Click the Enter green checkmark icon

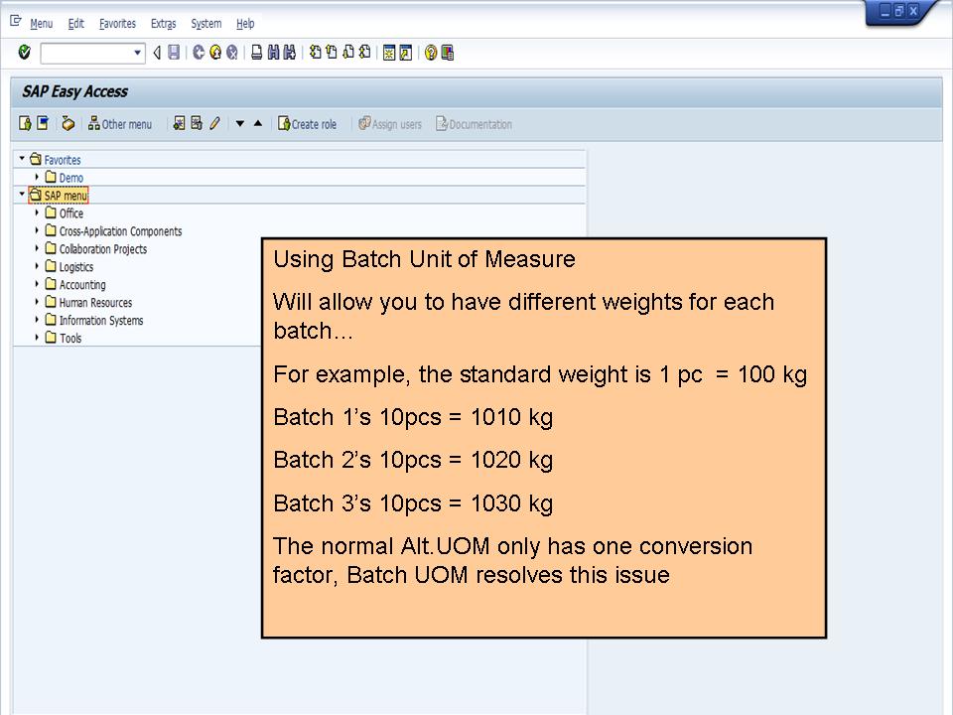point(23,53)
